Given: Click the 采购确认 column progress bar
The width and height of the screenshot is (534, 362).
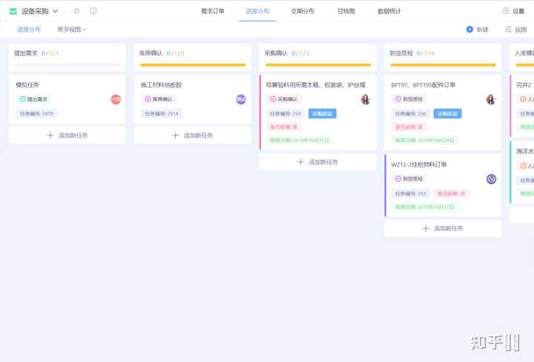Looking at the screenshot, I should coord(318,64).
